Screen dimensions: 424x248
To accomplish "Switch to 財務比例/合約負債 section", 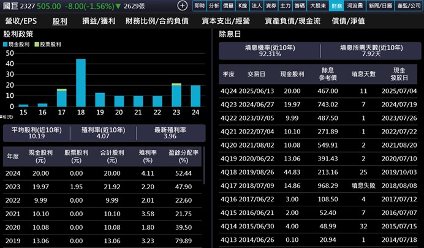I will point(157,21).
